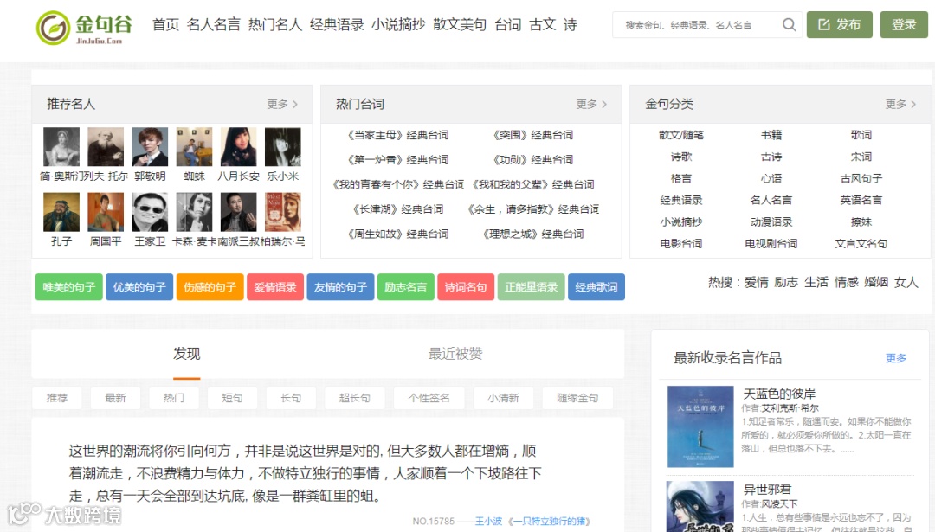Select the 小清新 filter
935x532 pixels.
pyautogui.click(x=503, y=398)
